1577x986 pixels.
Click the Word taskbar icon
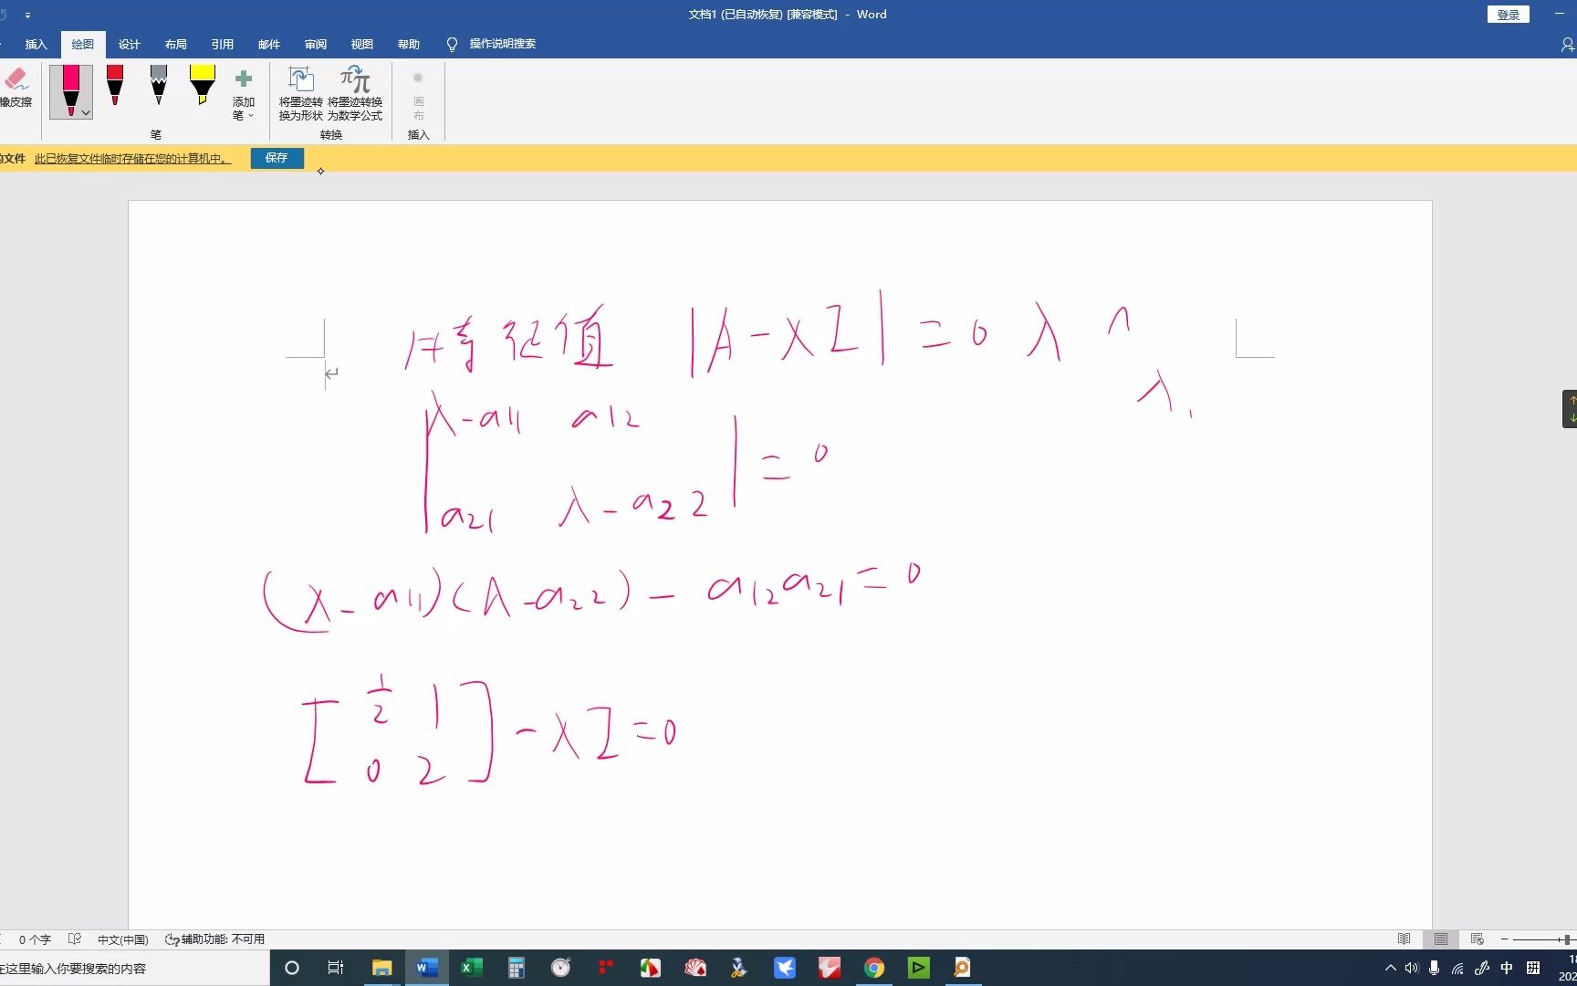point(427,968)
